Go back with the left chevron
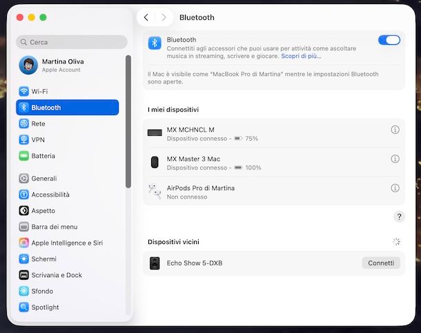Screen dimensions: 421x333 [146, 17]
